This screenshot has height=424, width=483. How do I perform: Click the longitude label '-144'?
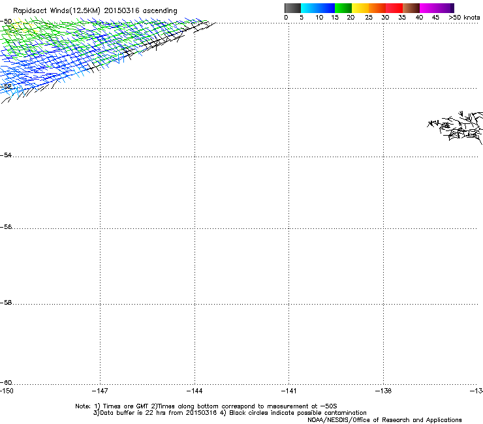[x=195, y=391]
